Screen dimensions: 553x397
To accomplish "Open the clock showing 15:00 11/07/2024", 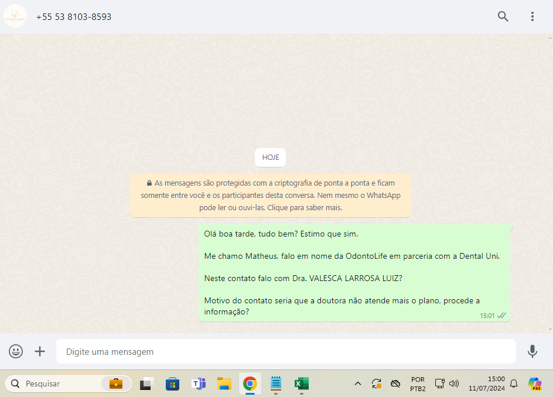I will click(487, 384).
